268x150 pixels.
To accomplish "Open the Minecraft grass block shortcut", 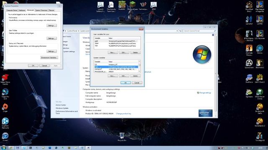I will [x=132, y=5].
